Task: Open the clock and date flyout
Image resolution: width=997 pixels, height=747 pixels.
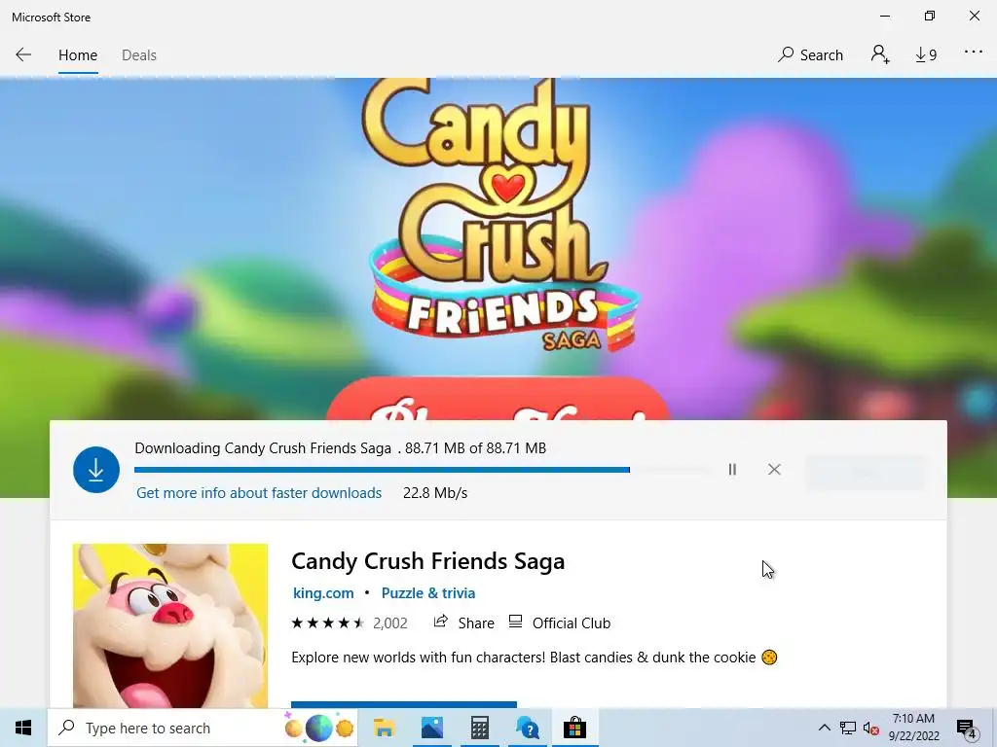Action: click(x=913, y=728)
